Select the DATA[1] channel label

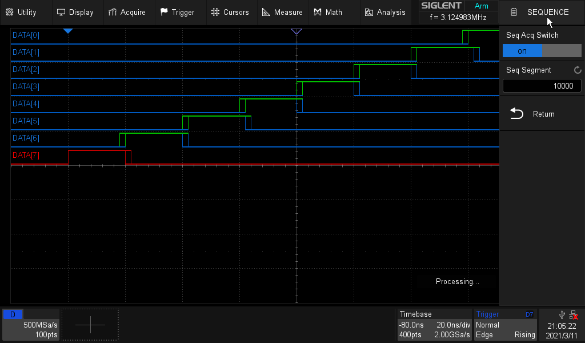(26, 52)
